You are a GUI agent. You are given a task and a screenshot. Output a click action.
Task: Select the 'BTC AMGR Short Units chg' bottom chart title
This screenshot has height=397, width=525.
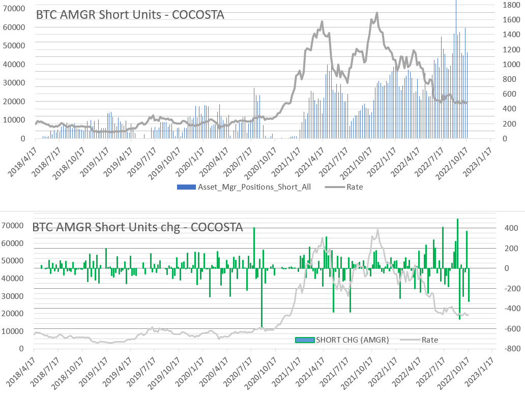point(137,227)
